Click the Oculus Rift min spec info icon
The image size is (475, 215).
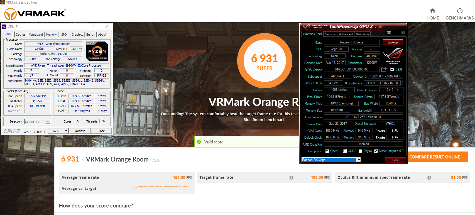pos(429,178)
